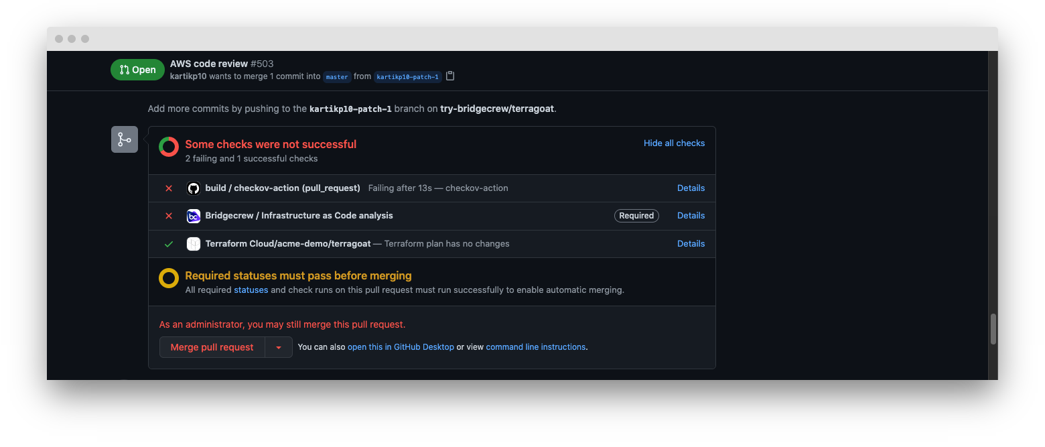Open the merge options dropdown arrow

279,347
